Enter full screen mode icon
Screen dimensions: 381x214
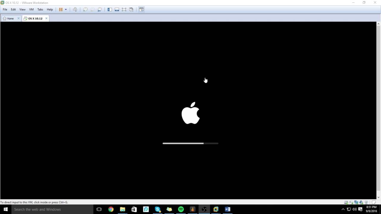coord(124,10)
